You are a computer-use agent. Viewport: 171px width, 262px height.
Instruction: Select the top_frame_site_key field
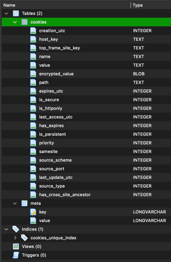coord(86,48)
